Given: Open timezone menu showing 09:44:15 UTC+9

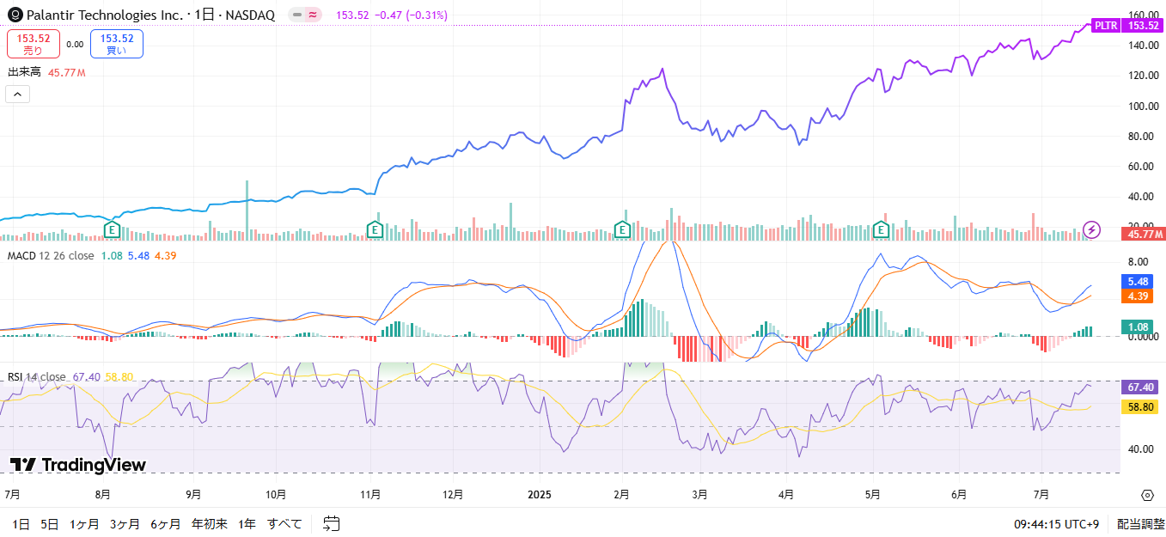Looking at the screenshot, I should (1056, 523).
